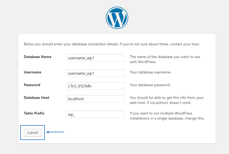229x154 pixels.
Task: Click the 'Your database username.' help text
Action: (150, 72)
